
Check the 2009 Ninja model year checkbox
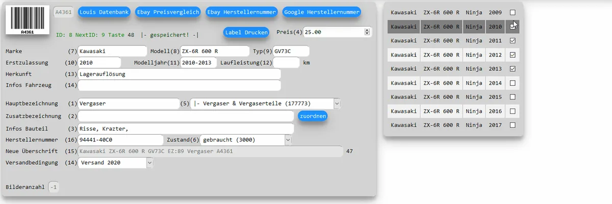[x=513, y=12]
